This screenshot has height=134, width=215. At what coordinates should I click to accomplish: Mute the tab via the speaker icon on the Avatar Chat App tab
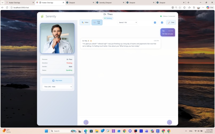40,2
